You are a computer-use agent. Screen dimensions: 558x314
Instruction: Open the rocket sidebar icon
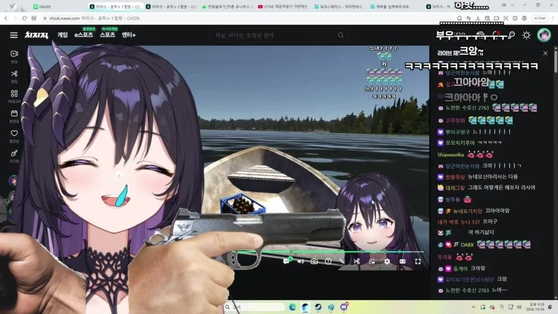tap(14, 153)
